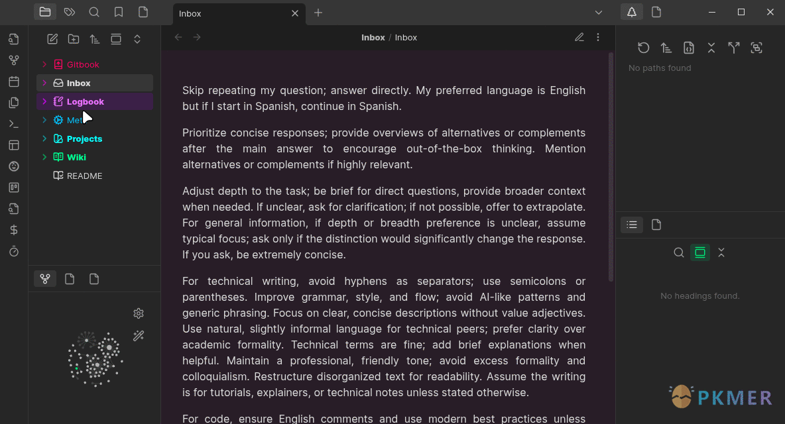Image resolution: width=785 pixels, height=424 pixels.
Task: Open the graph view ribbon icon
Action: coord(14,60)
